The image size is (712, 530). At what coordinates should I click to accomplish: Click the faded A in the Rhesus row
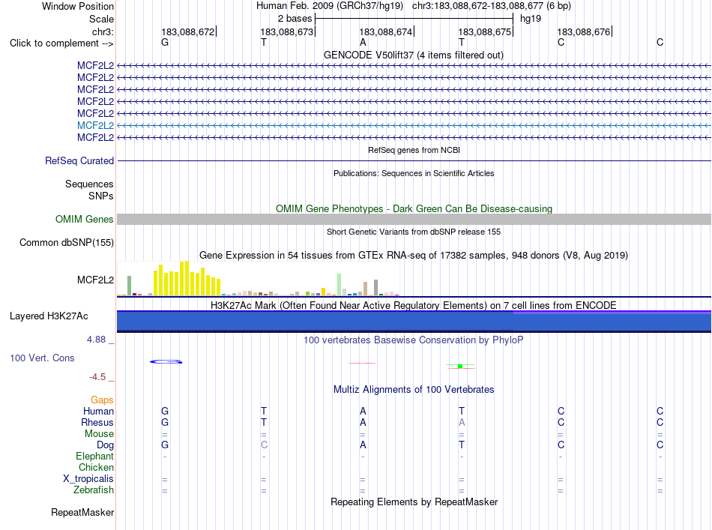(x=462, y=422)
